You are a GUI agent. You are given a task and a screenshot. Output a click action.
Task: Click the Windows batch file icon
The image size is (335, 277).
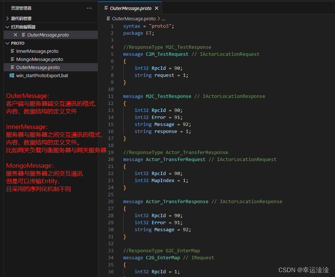click(x=12, y=75)
